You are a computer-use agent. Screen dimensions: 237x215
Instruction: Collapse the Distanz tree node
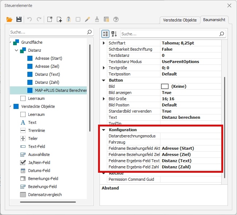(x=16, y=50)
